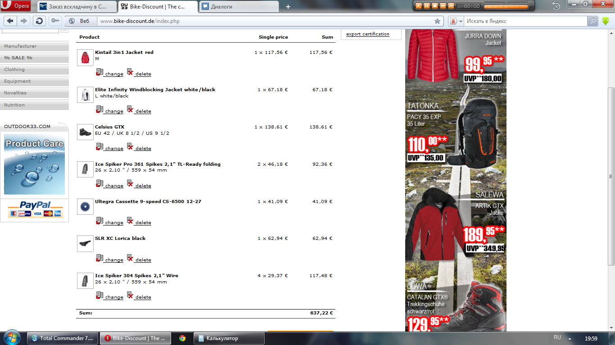Click the Веб site info badge
This screenshot has height=345, width=615.
[x=80, y=21]
